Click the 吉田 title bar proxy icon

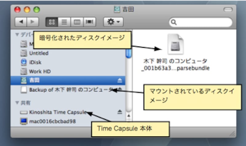tap(117, 9)
